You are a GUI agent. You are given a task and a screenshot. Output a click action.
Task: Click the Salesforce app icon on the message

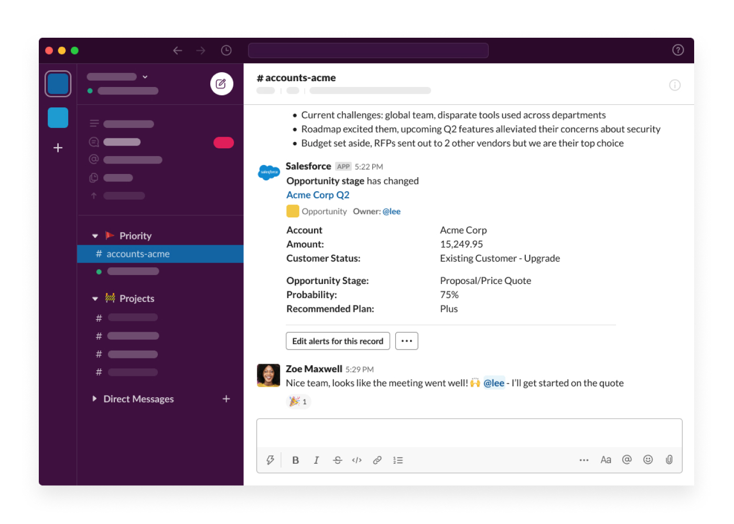pyautogui.click(x=268, y=172)
